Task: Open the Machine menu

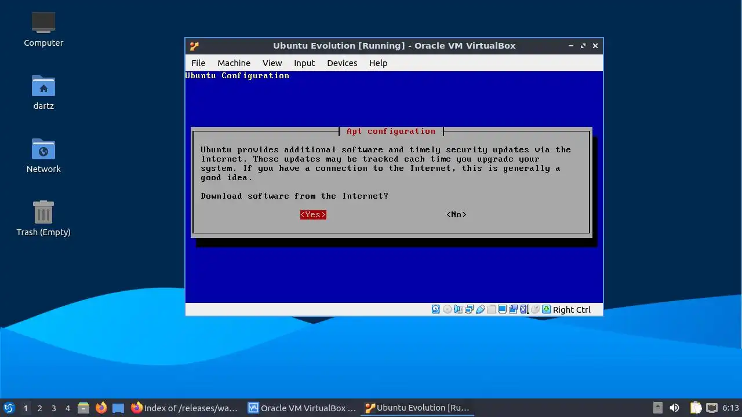Action: coord(234,63)
